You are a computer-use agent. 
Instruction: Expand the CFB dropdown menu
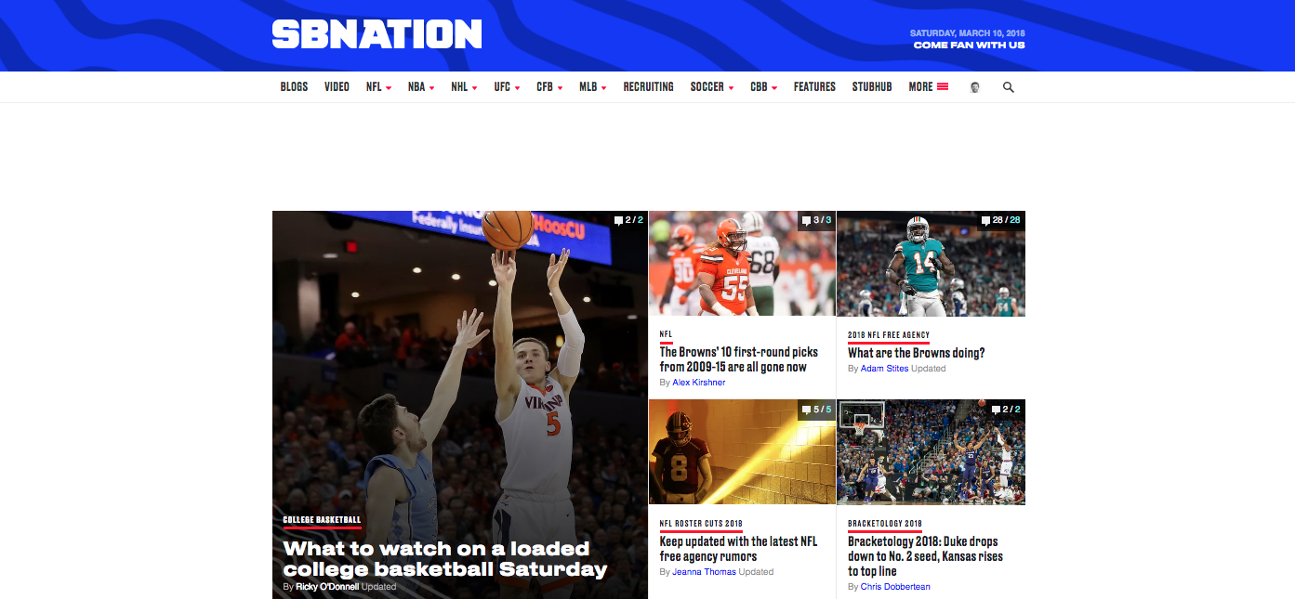[x=549, y=86]
